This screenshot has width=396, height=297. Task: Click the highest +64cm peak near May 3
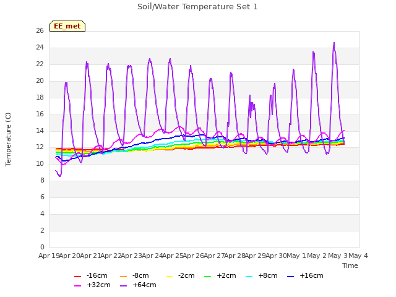(334, 43)
